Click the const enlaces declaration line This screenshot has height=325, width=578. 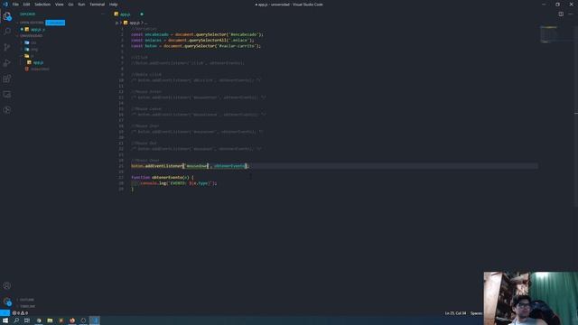[192, 40]
